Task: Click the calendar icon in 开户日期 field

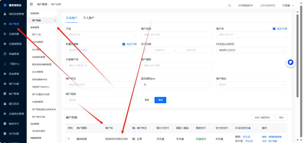Action: coord(144,50)
